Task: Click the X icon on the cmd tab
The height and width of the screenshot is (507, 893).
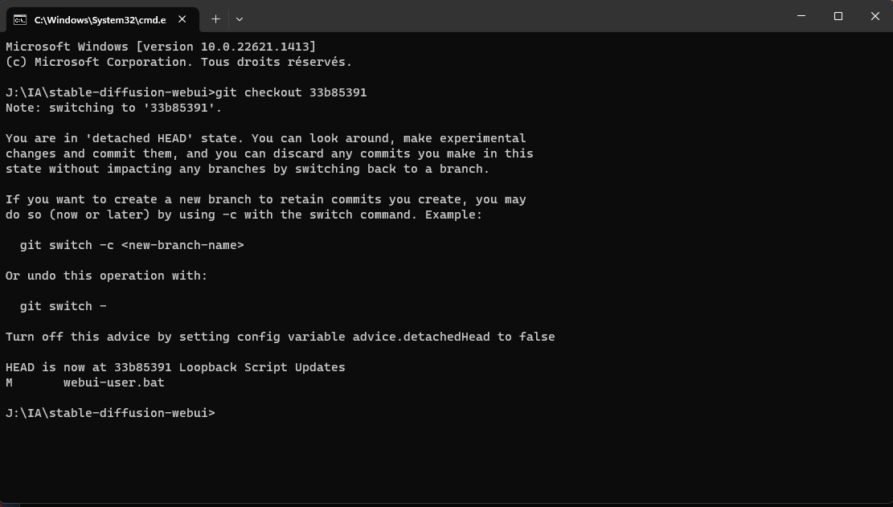Action: (182, 18)
